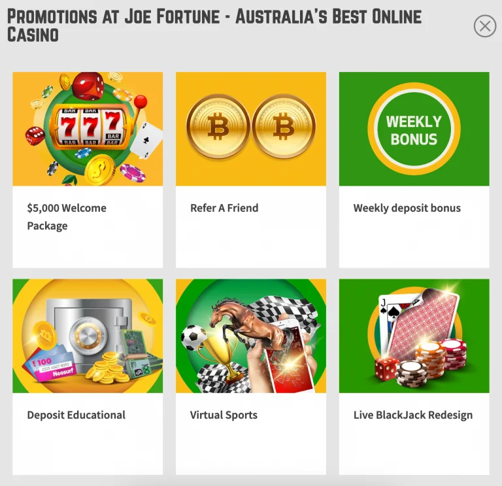Viewport: 502px width, 486px height.
Task: Click the horse and trophy Virtual Sports image
Action: [x=251, y=336]
